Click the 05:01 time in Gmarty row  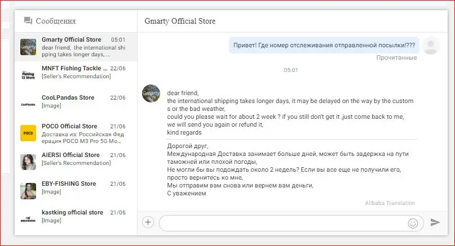118,40
